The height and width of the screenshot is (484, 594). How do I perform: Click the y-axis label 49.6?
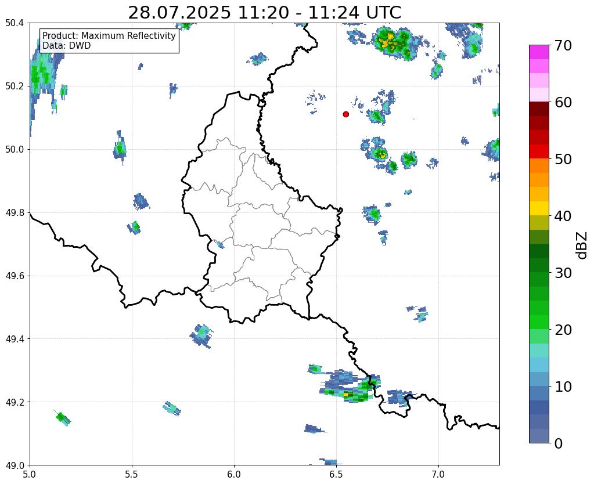click(x=15, y=276)
